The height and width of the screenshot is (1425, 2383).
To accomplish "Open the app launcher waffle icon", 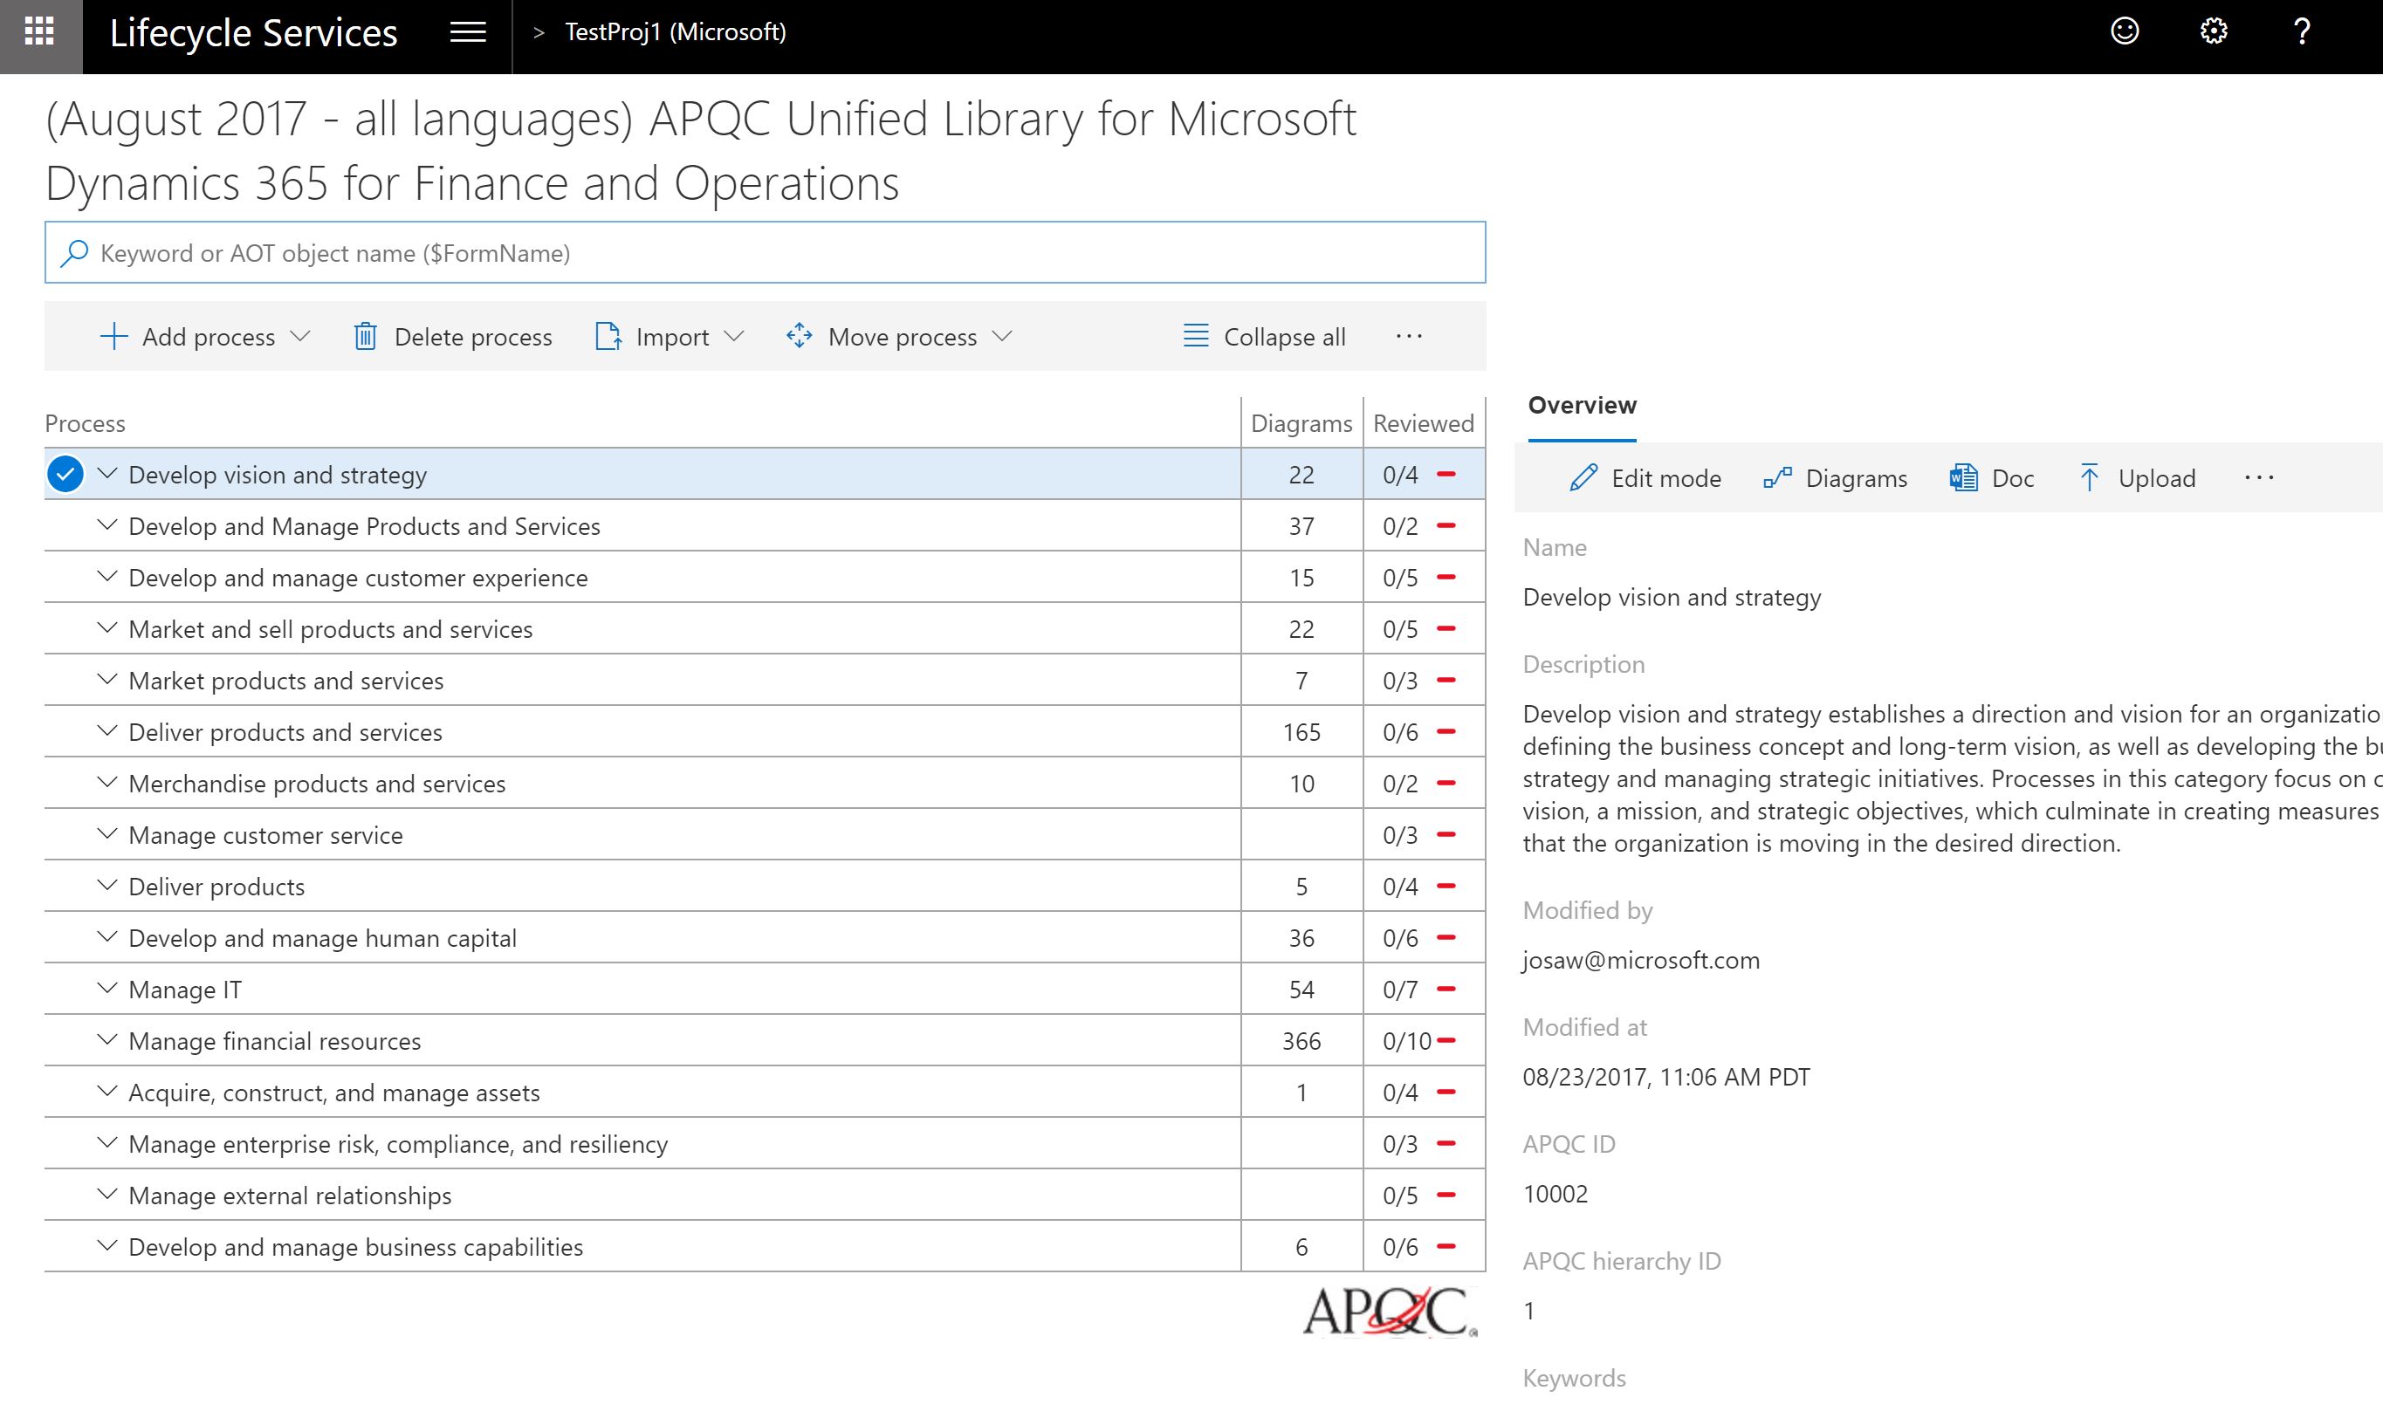I will pyautogui.click(x=39, y=32).
